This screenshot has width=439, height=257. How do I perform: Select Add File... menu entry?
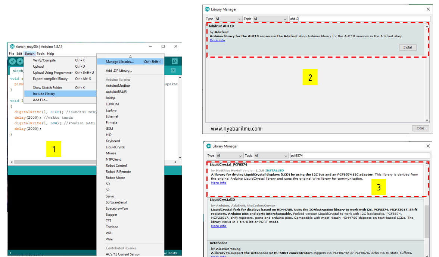click(x=60, y=100)
